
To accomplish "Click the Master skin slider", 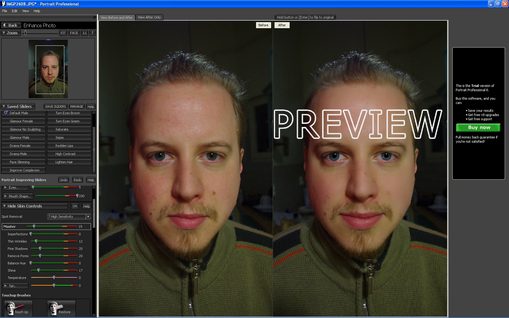I will (x=52, y=226).
